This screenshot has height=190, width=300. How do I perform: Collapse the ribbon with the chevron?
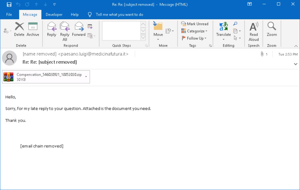coord(296,46)
